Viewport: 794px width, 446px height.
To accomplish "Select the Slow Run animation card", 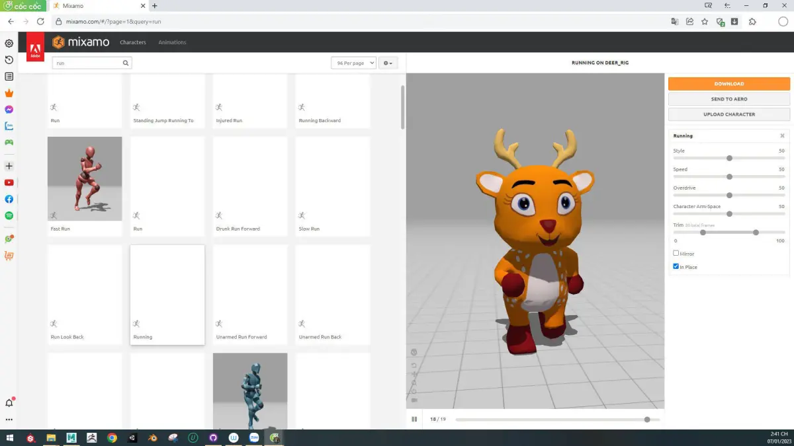I will (x=333, y=187).
